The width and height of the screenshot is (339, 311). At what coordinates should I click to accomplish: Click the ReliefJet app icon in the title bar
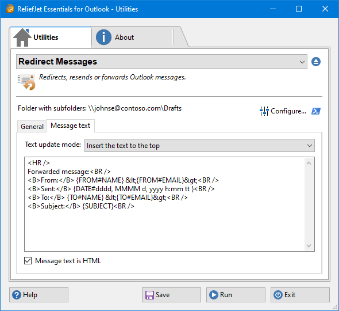pyautogui.click(x=10, y=9)
